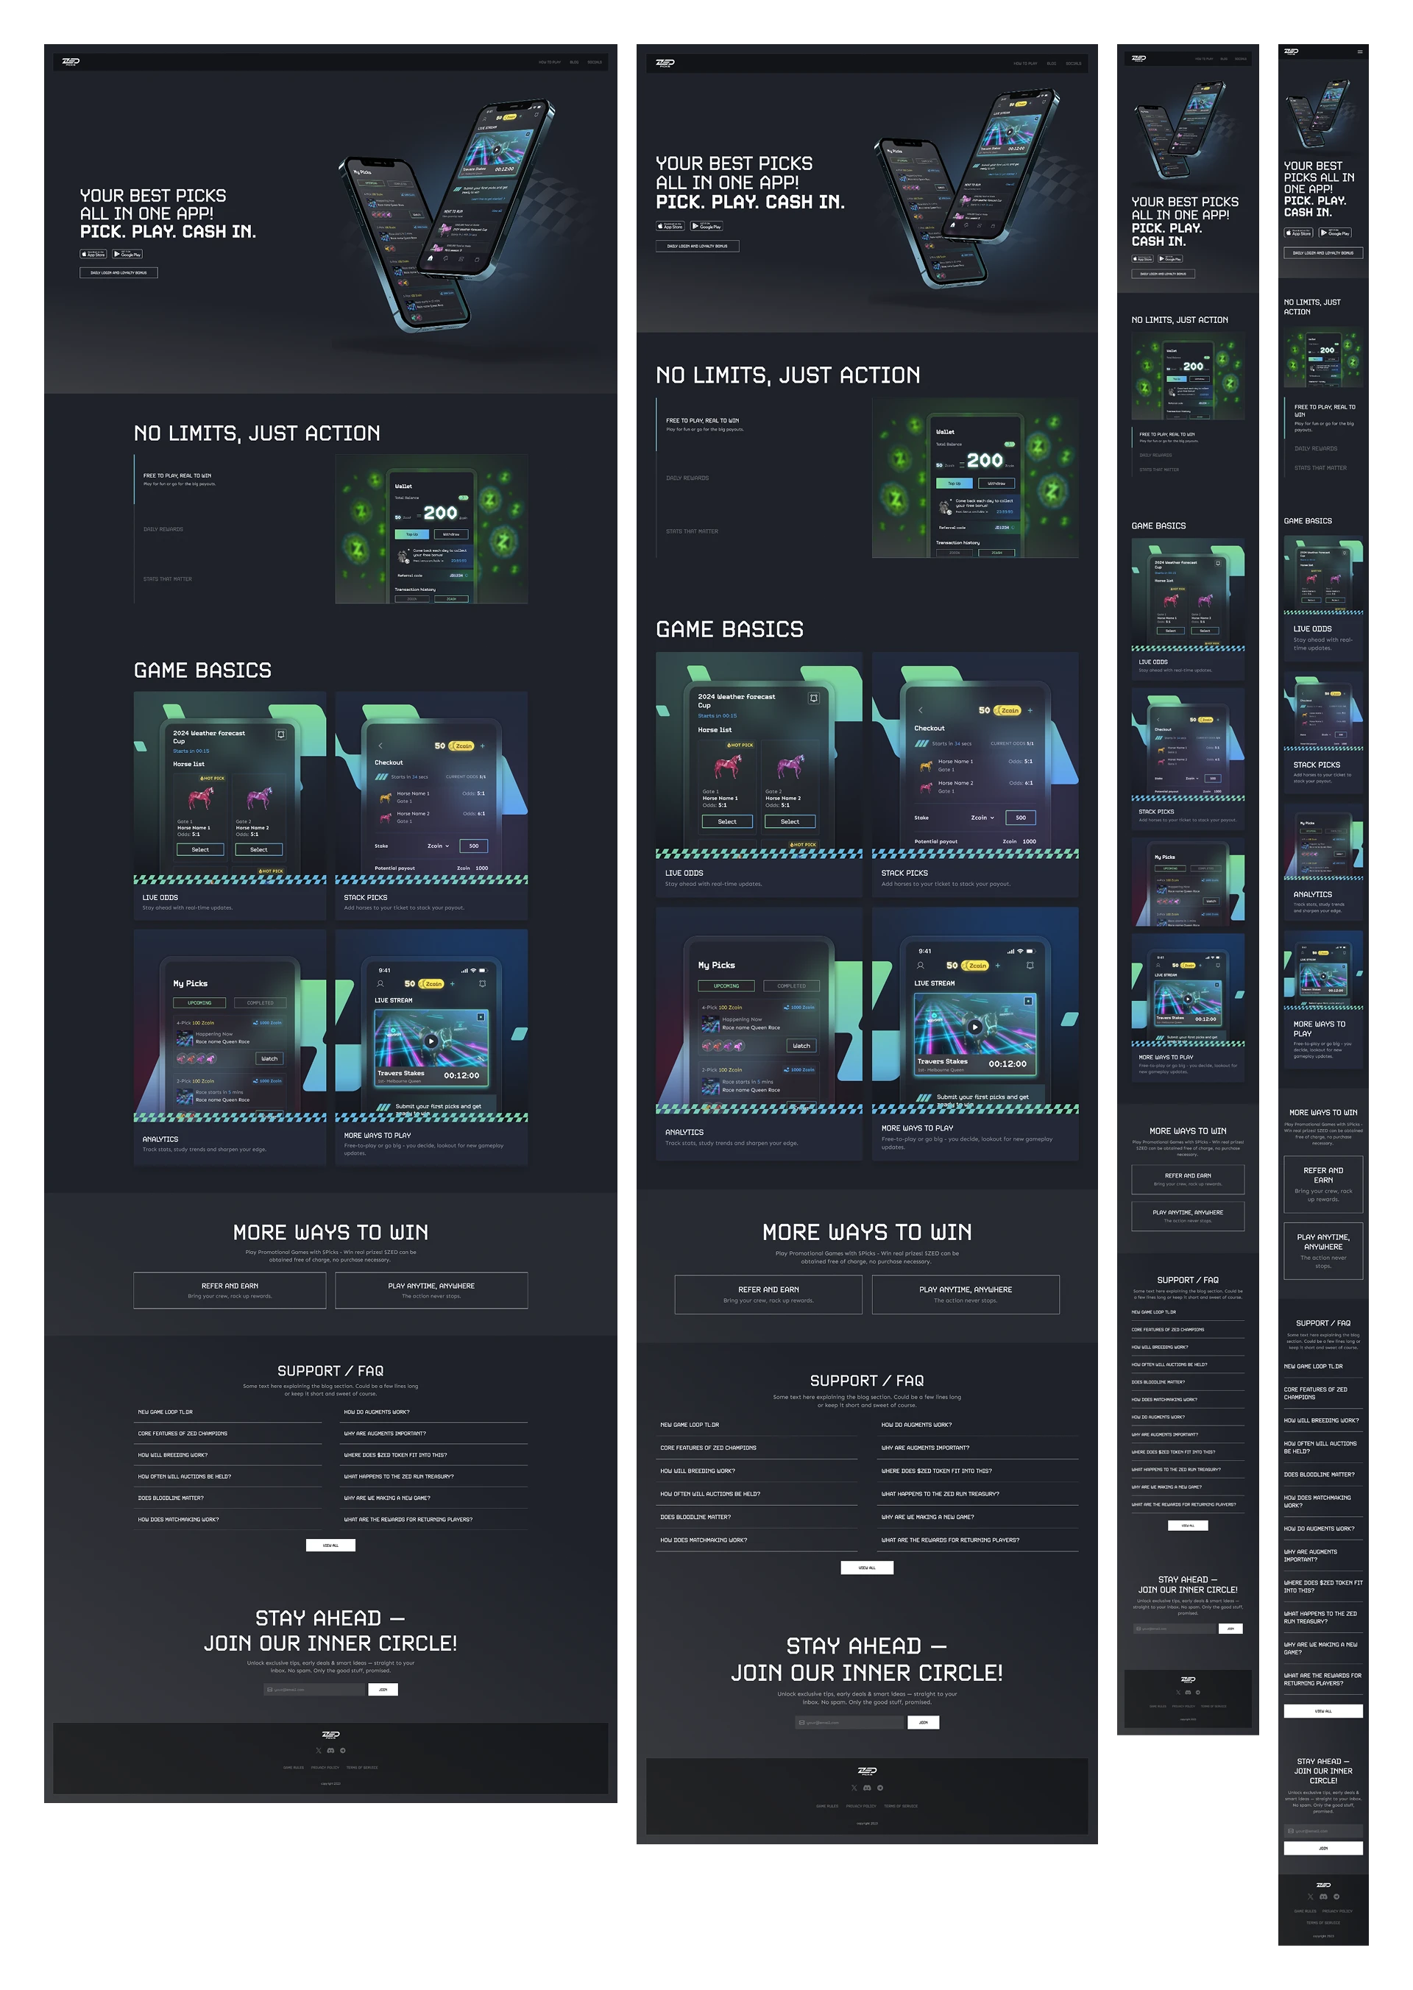Click the Refer and Earn card in the mobile layout
Image resolution: width=1413 pixels, height=1990 pixels.
pos(1322,1183)
